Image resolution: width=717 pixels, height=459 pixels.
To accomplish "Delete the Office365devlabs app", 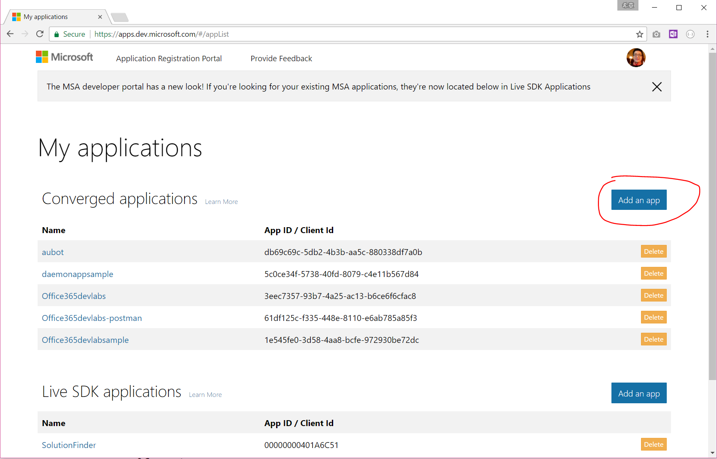I will (654, 296).
